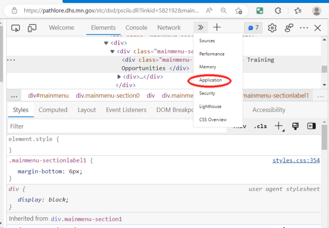Click DOM tree scrollbar down arrow
Image resolution: width=329 pixels, height=228 pixels.
[x=325, y=85]
